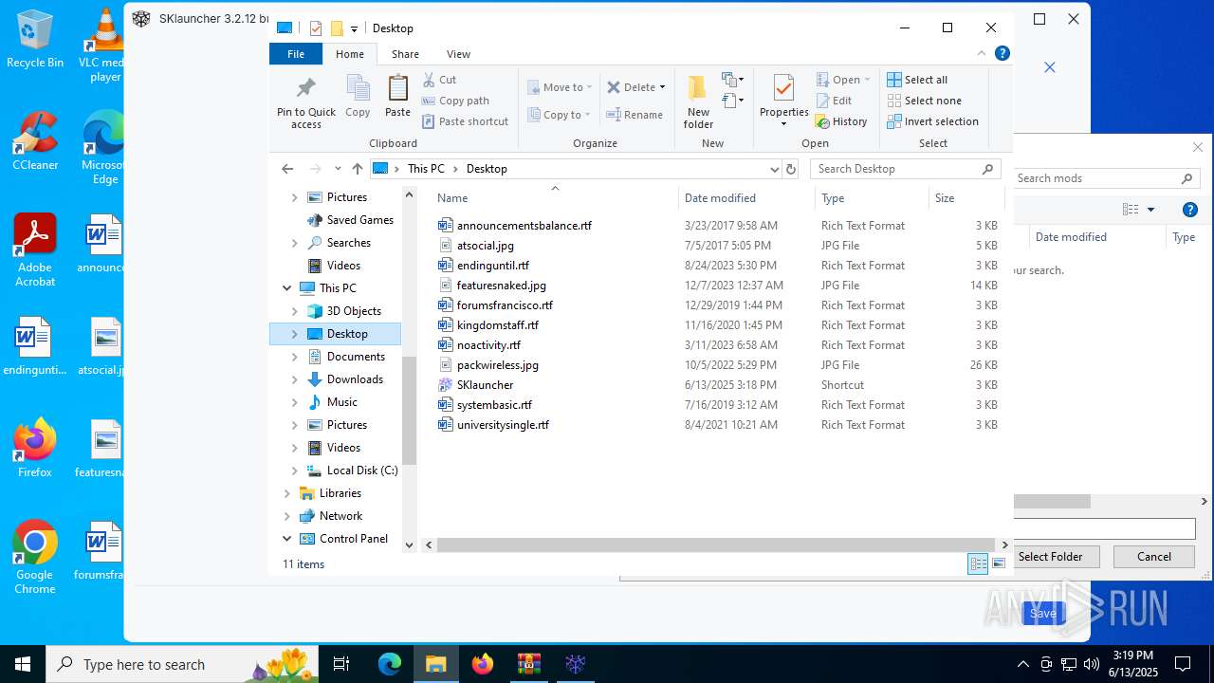Open the CCleaner desktop icon

35,140
